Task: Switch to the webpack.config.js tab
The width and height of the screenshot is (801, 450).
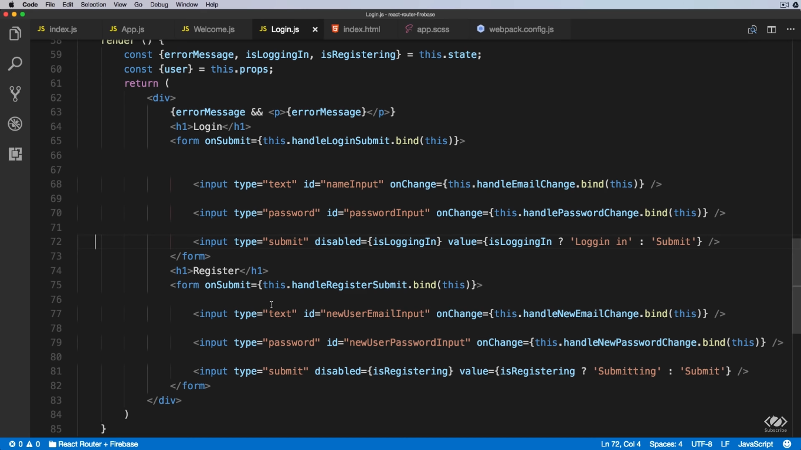Action: (x=521, y=29)
